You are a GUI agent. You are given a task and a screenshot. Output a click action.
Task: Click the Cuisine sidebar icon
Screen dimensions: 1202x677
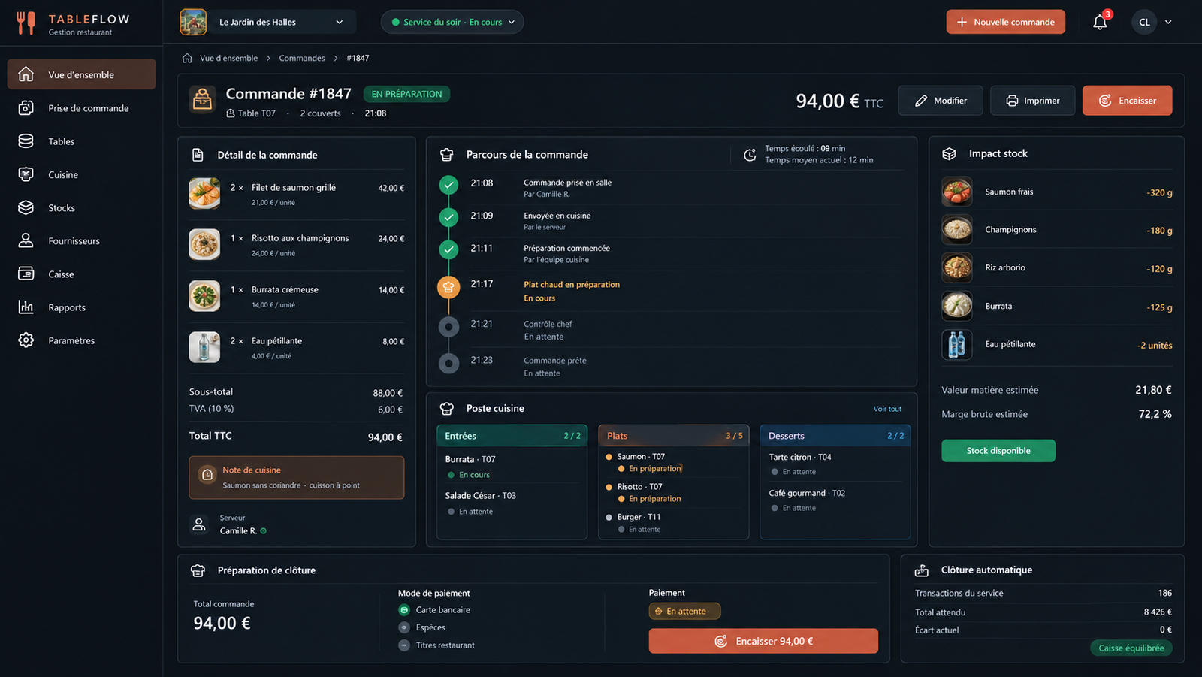[26, 174]
